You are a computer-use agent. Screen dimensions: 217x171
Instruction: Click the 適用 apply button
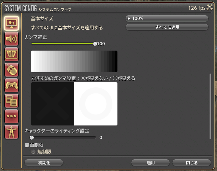(151, 163)
